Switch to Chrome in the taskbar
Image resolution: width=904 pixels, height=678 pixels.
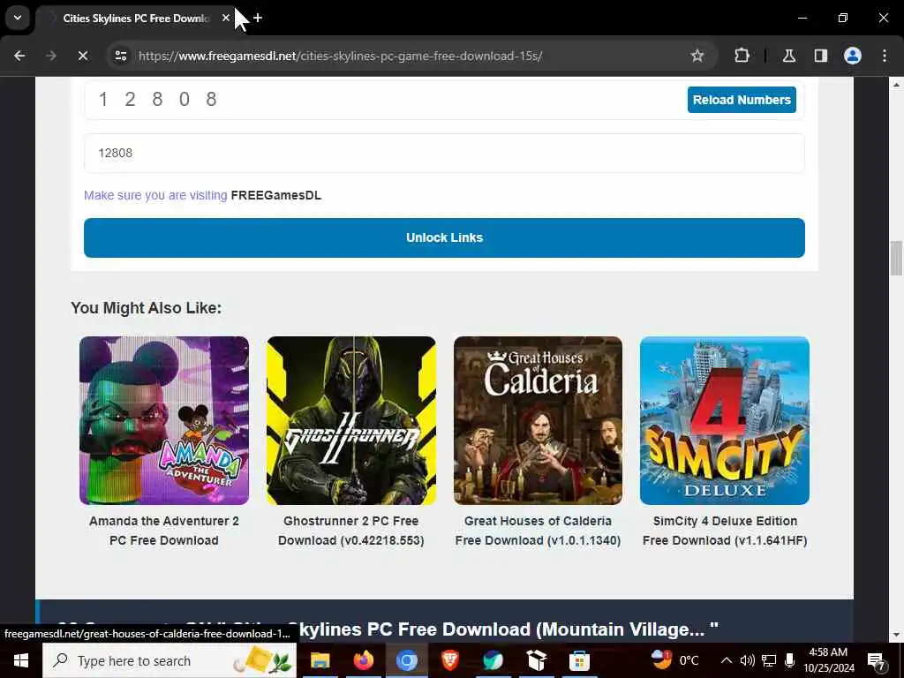406,660
